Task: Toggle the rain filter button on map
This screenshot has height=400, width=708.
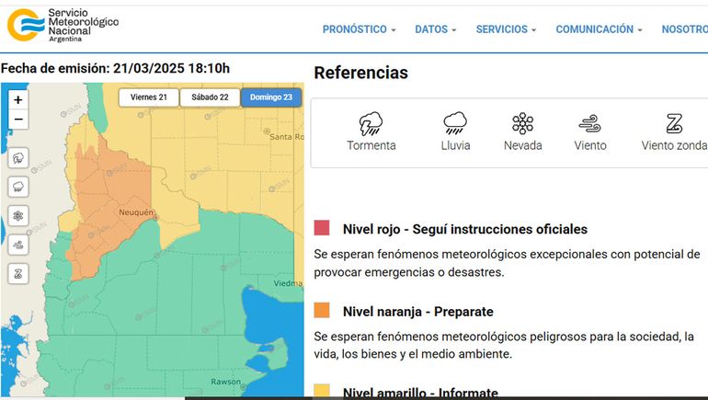Action: [x=18, y=187]
